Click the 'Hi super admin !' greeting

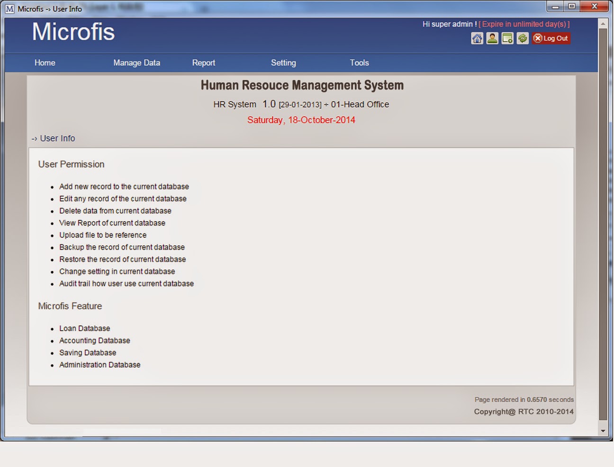point(450,24)
